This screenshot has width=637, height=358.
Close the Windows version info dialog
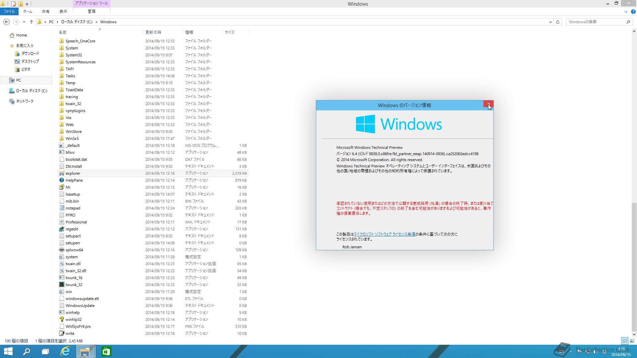pyautogui.click(x=488, y=104)
